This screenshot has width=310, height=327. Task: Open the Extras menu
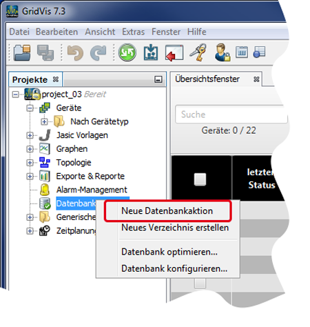(x=133, y=32)
